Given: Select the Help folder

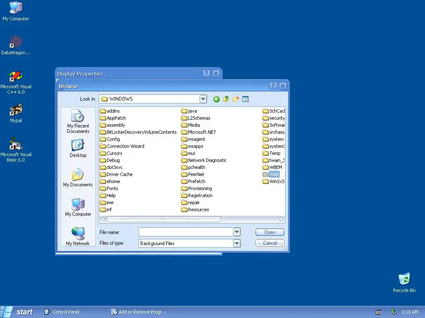Looking at the screenshot, I should point(108,195).
